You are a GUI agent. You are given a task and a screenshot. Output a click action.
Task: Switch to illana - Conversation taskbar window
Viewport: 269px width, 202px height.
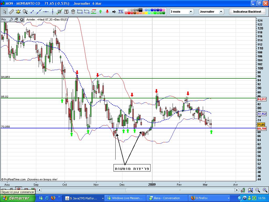point(167,198)
